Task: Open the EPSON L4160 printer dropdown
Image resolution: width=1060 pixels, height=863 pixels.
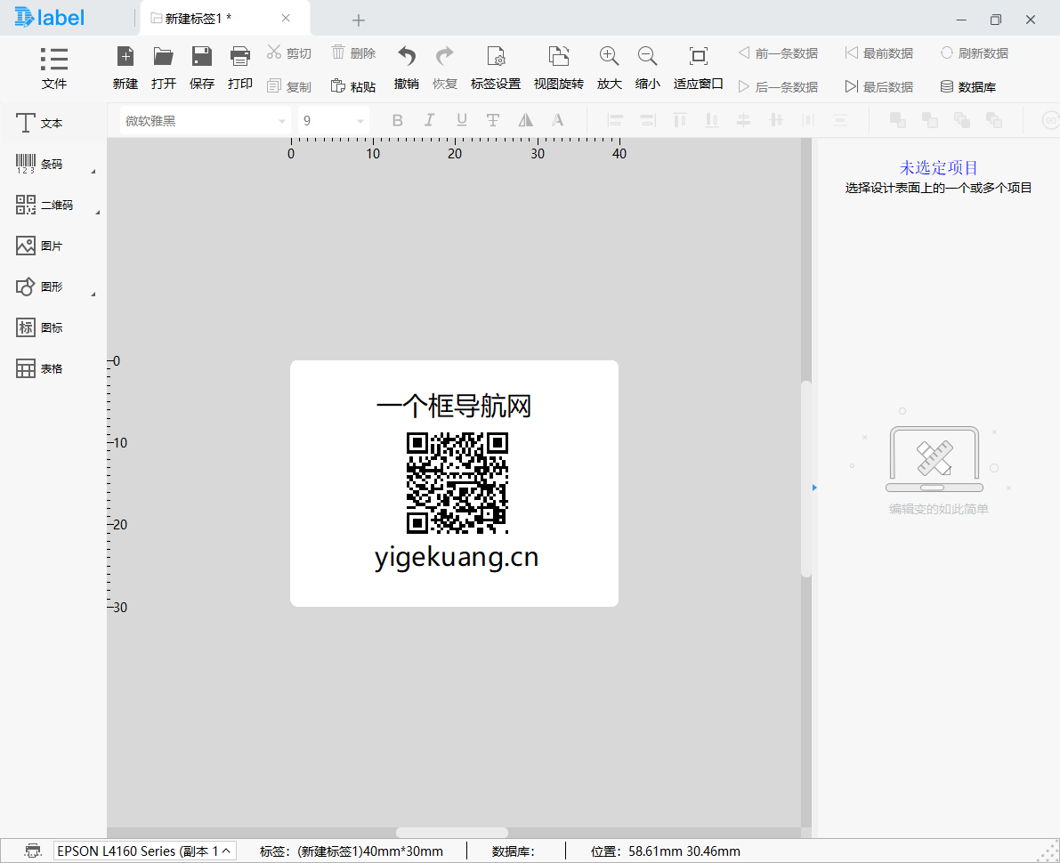Action: [145, 851]
